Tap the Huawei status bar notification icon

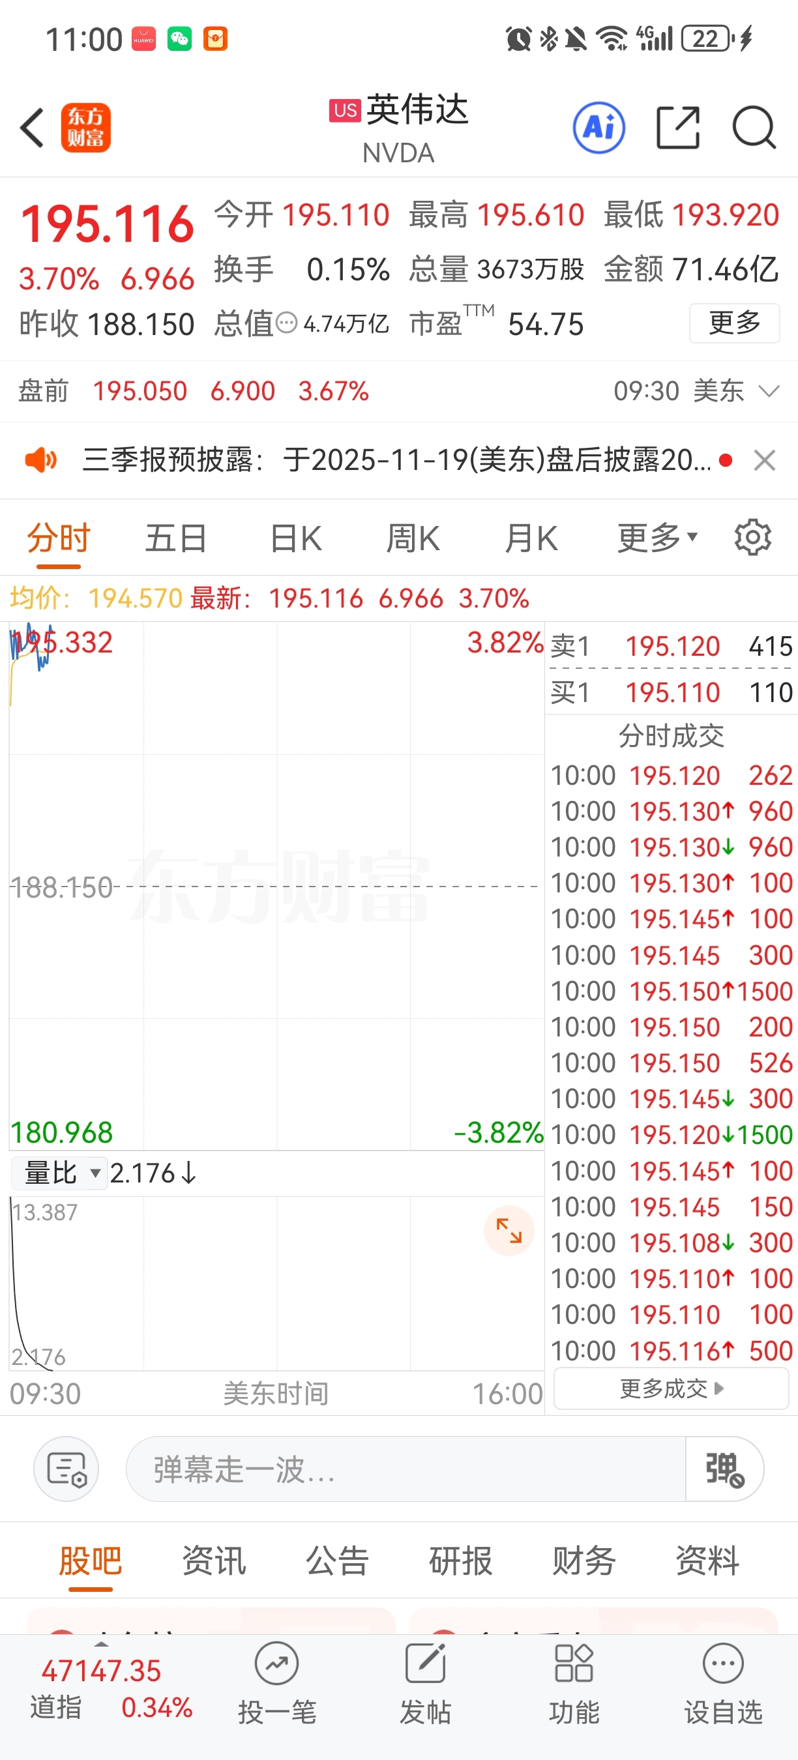143,39
